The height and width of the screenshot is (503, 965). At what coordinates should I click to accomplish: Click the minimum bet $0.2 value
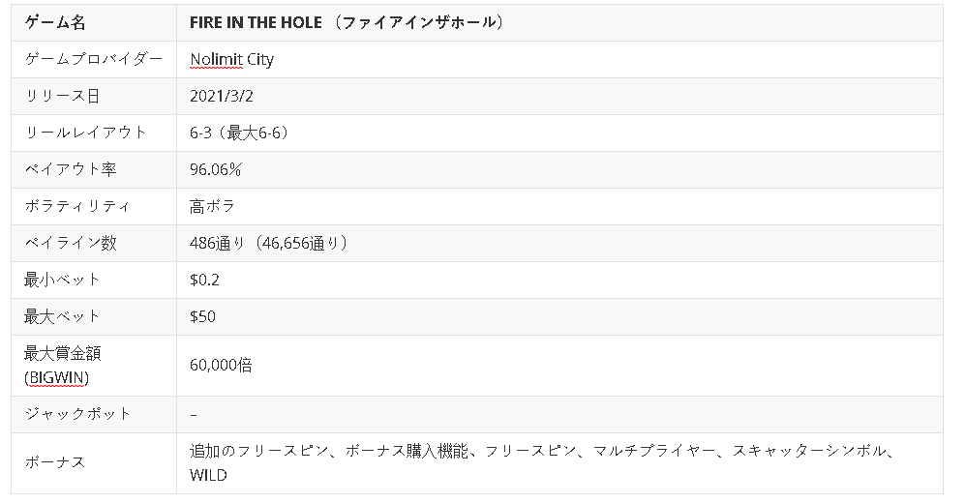(204, 280)
